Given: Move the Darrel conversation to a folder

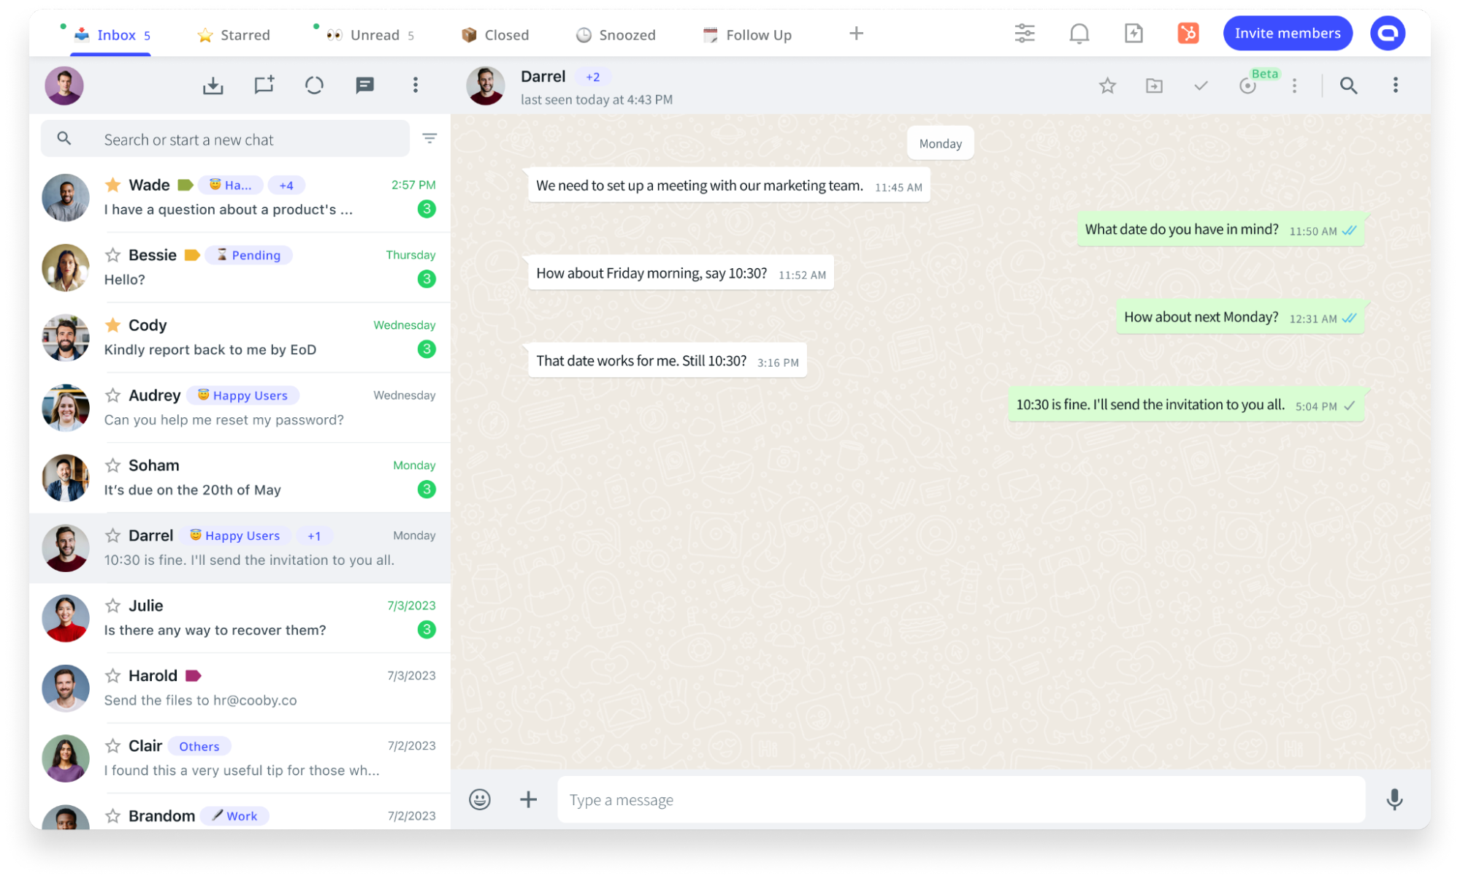Looking at the screenshot, I should [1154, 85].
